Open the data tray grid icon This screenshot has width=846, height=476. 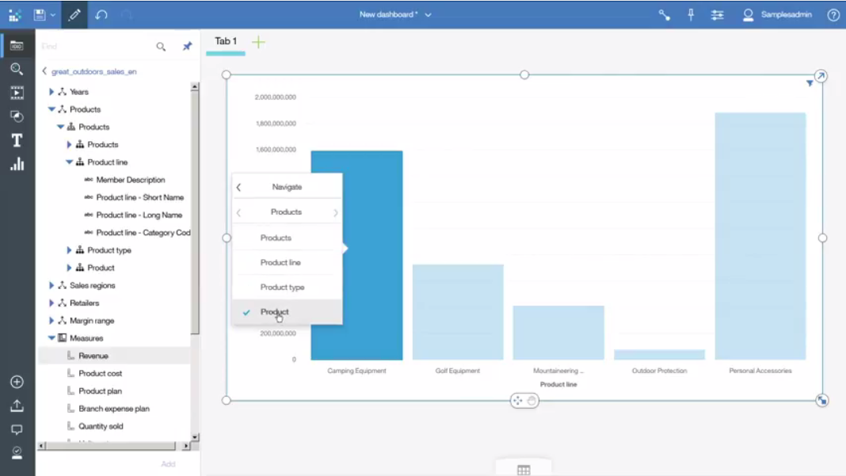pyautogui.click(x=524, y=470)
